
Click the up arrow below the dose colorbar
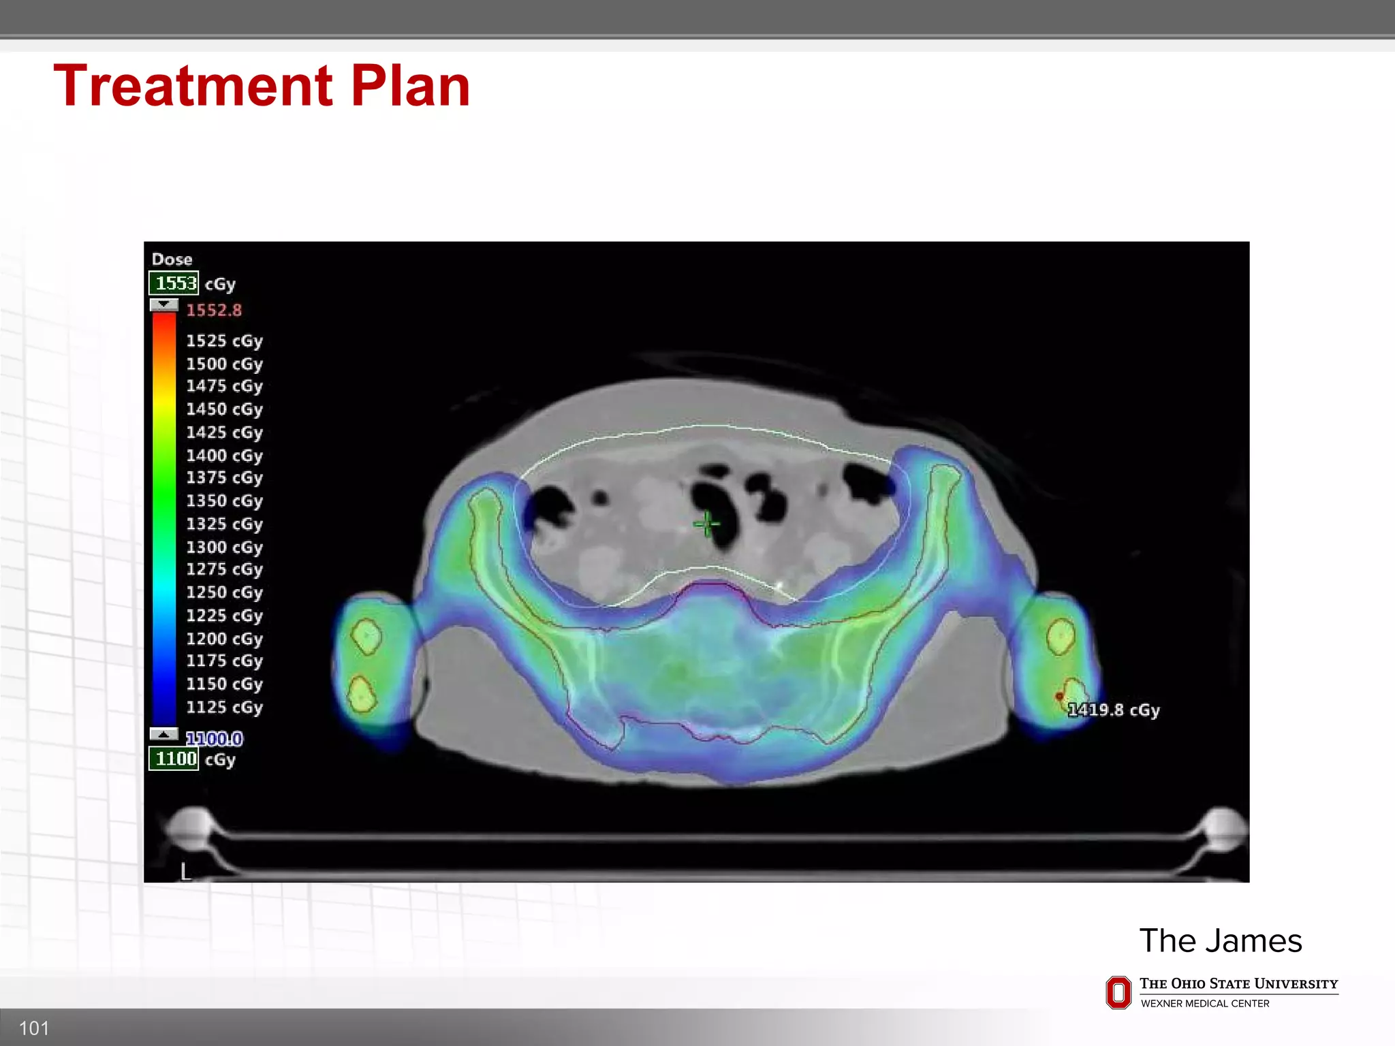click(x=164, y=734)
